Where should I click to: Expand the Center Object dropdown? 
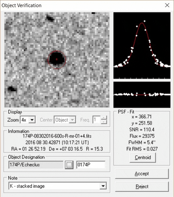tap(72, 120)
